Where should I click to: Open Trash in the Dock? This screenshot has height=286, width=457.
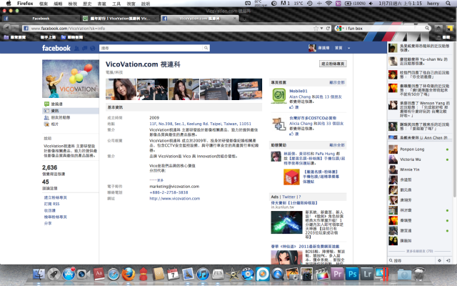(419, 275)
